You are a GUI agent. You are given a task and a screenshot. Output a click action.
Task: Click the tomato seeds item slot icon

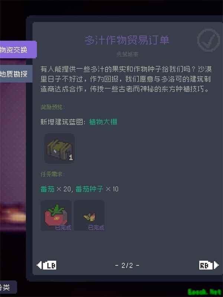(x=89, y=215)
